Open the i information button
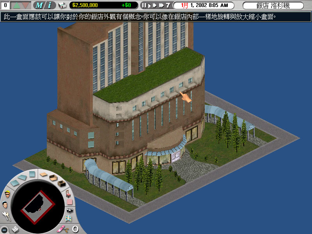This screenshot has height=234, width=312. [x=50, y=5]
